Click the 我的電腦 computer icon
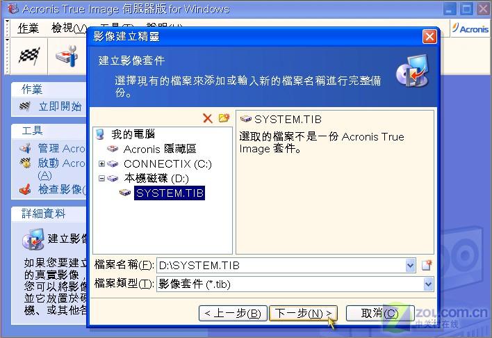Screen dimensions: 492x338 [x=100, y=134]
